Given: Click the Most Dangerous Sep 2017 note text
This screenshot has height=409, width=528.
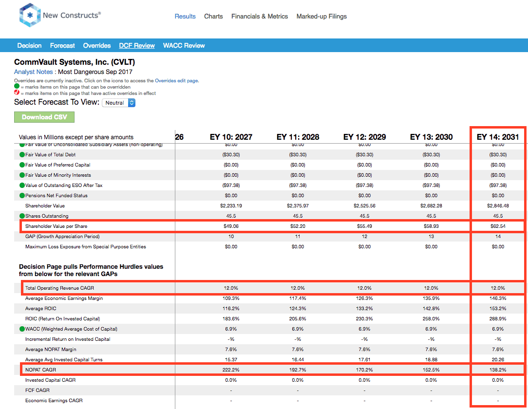Looking at the screenshot, I should [x=95, y=72].
